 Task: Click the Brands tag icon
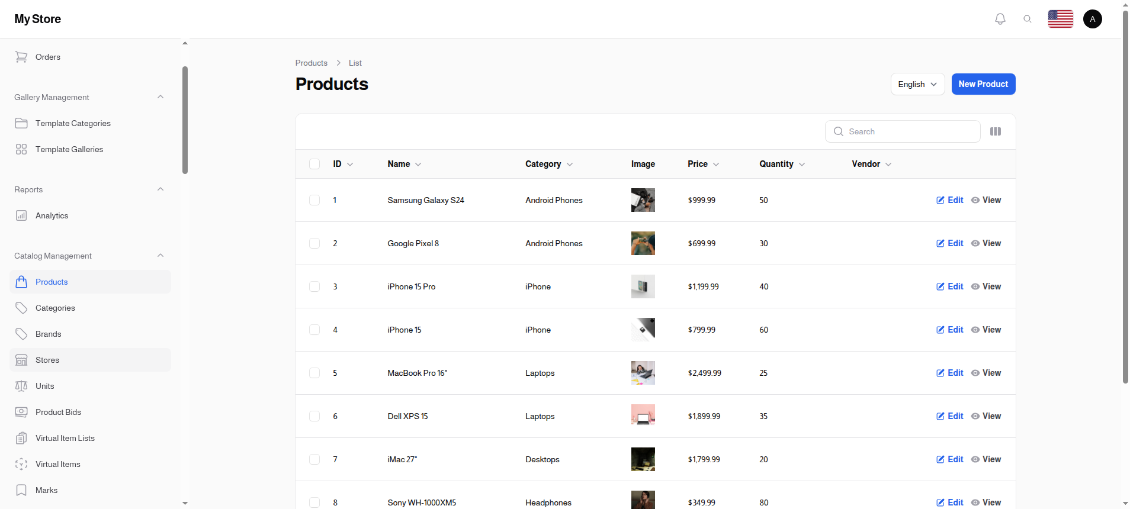point(21,334)
